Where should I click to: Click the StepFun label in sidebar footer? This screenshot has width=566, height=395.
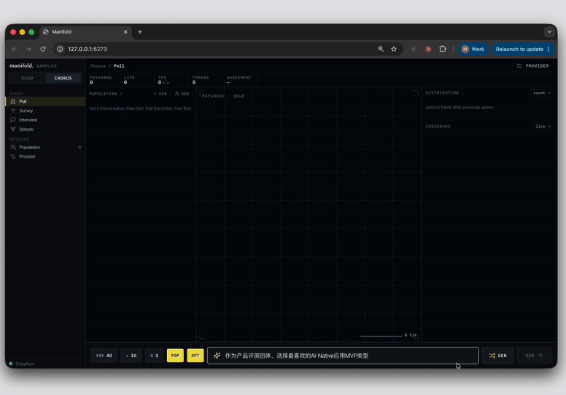pos(25,364)
